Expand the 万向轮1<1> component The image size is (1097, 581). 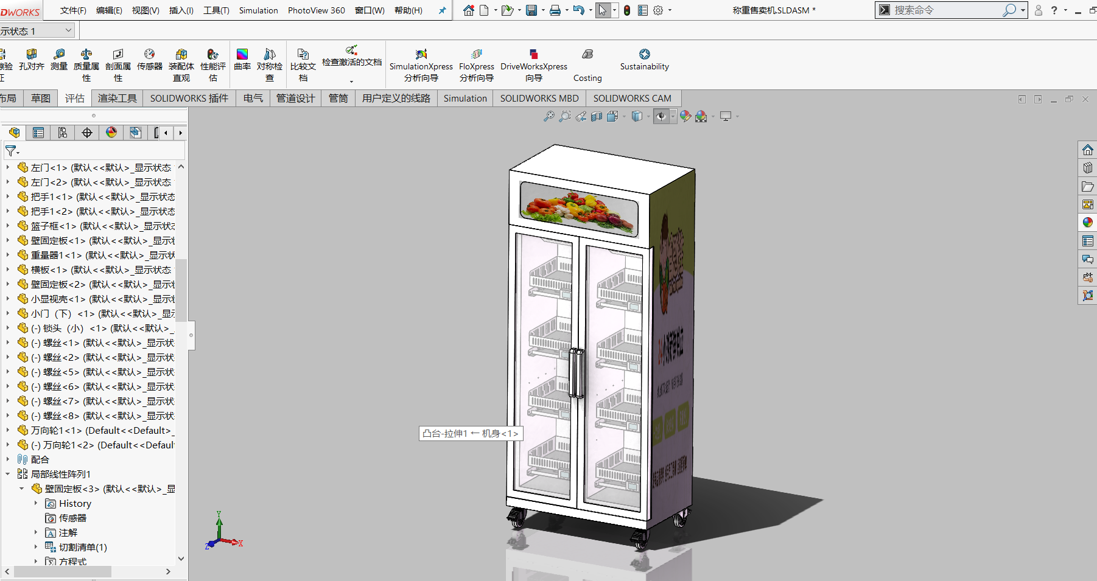pos(8,430)
